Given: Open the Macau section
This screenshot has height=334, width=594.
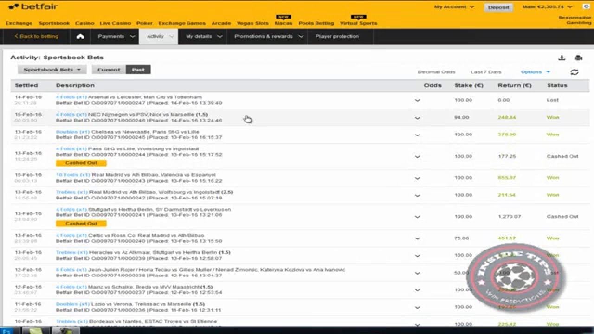Looking at the screenshot, I should click(283, 23).
